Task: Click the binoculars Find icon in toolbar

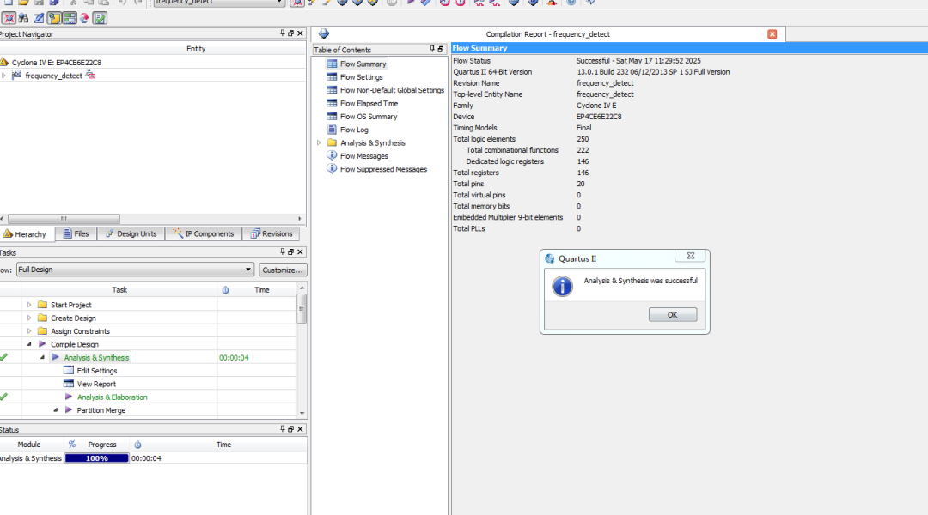Action: pos(23,18)
